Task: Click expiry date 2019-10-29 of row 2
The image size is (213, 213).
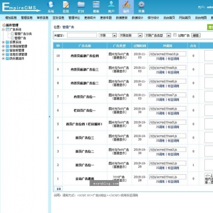Action: coord(139,165)
